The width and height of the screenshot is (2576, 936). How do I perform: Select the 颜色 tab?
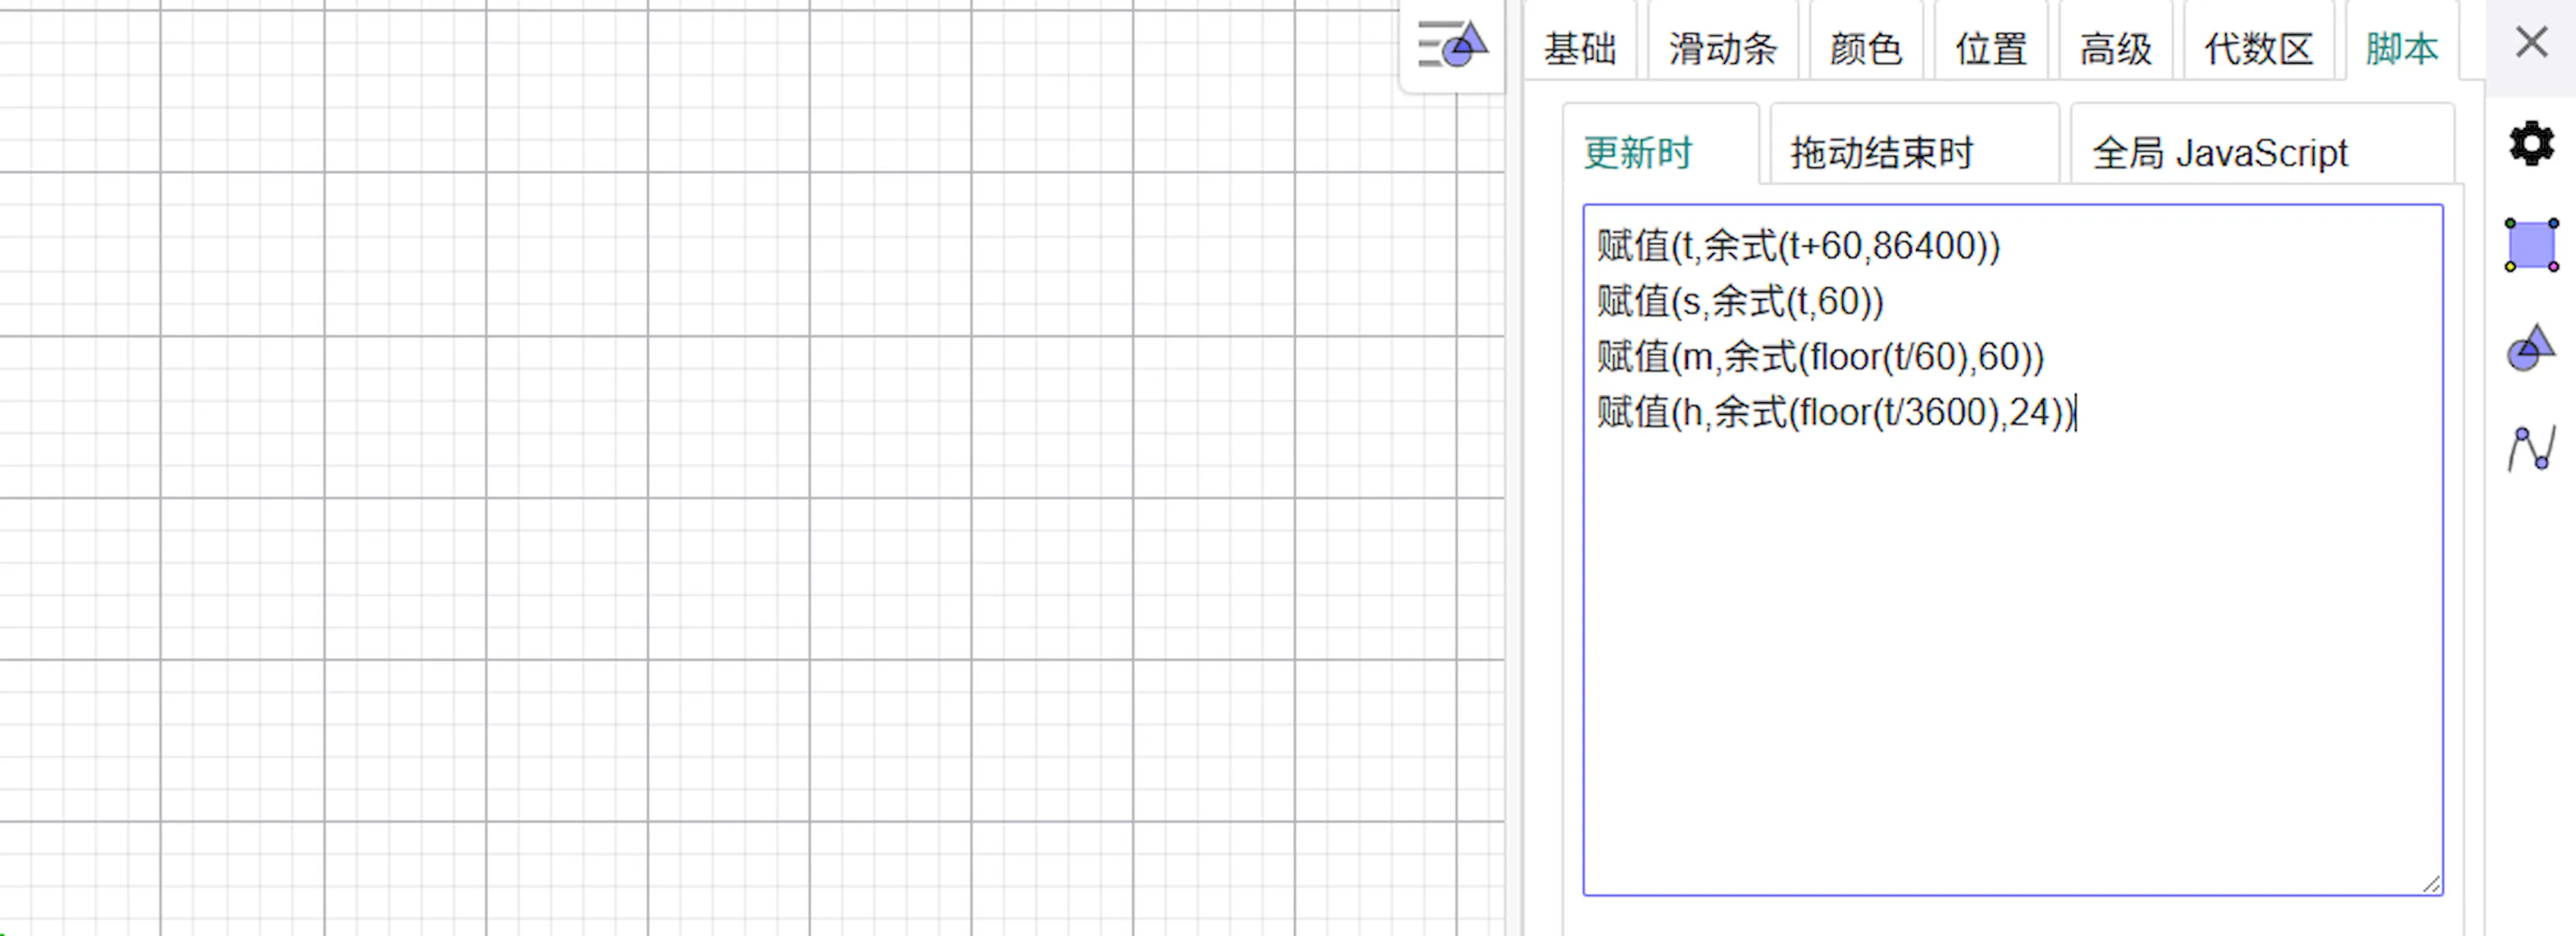click(x=1865, y=48)
